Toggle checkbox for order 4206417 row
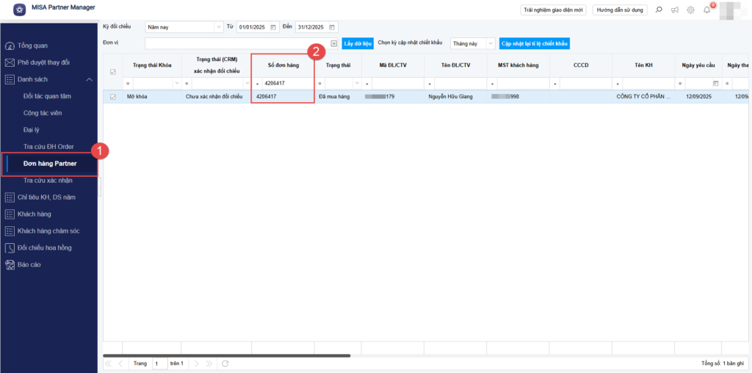The width and height of the screenshot is (752, 373). click(x=113, y=97)
